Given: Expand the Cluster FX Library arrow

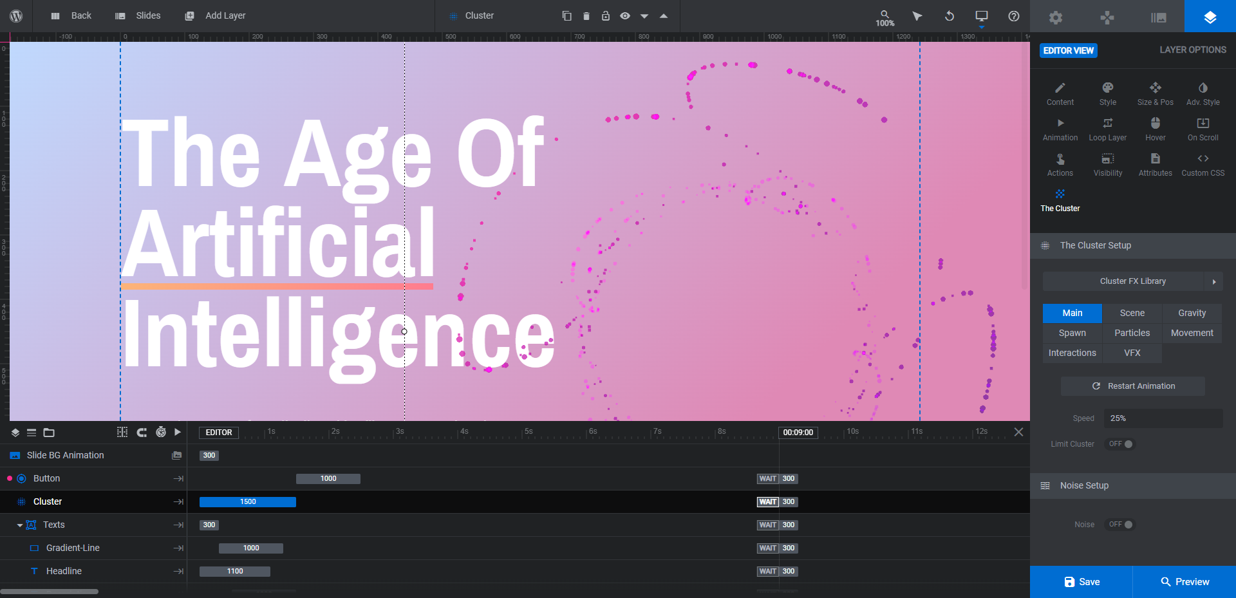Looking at the screenshot, I should click(x=1214, y=281).
